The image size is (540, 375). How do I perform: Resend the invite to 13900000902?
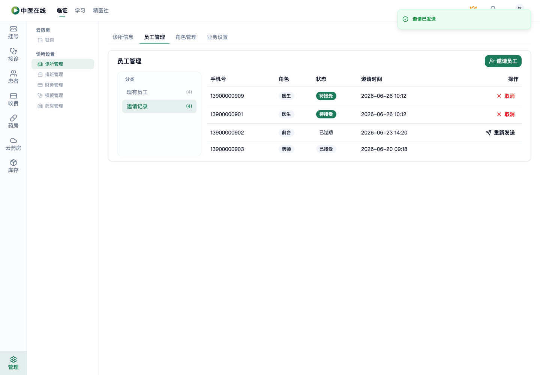500,133
